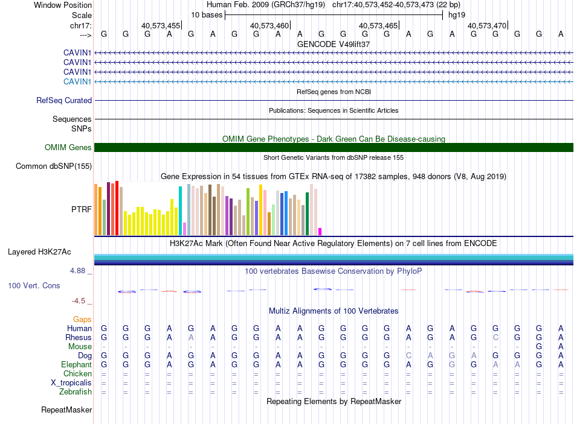Click the Multiz Alignments track title

point(334,311)
